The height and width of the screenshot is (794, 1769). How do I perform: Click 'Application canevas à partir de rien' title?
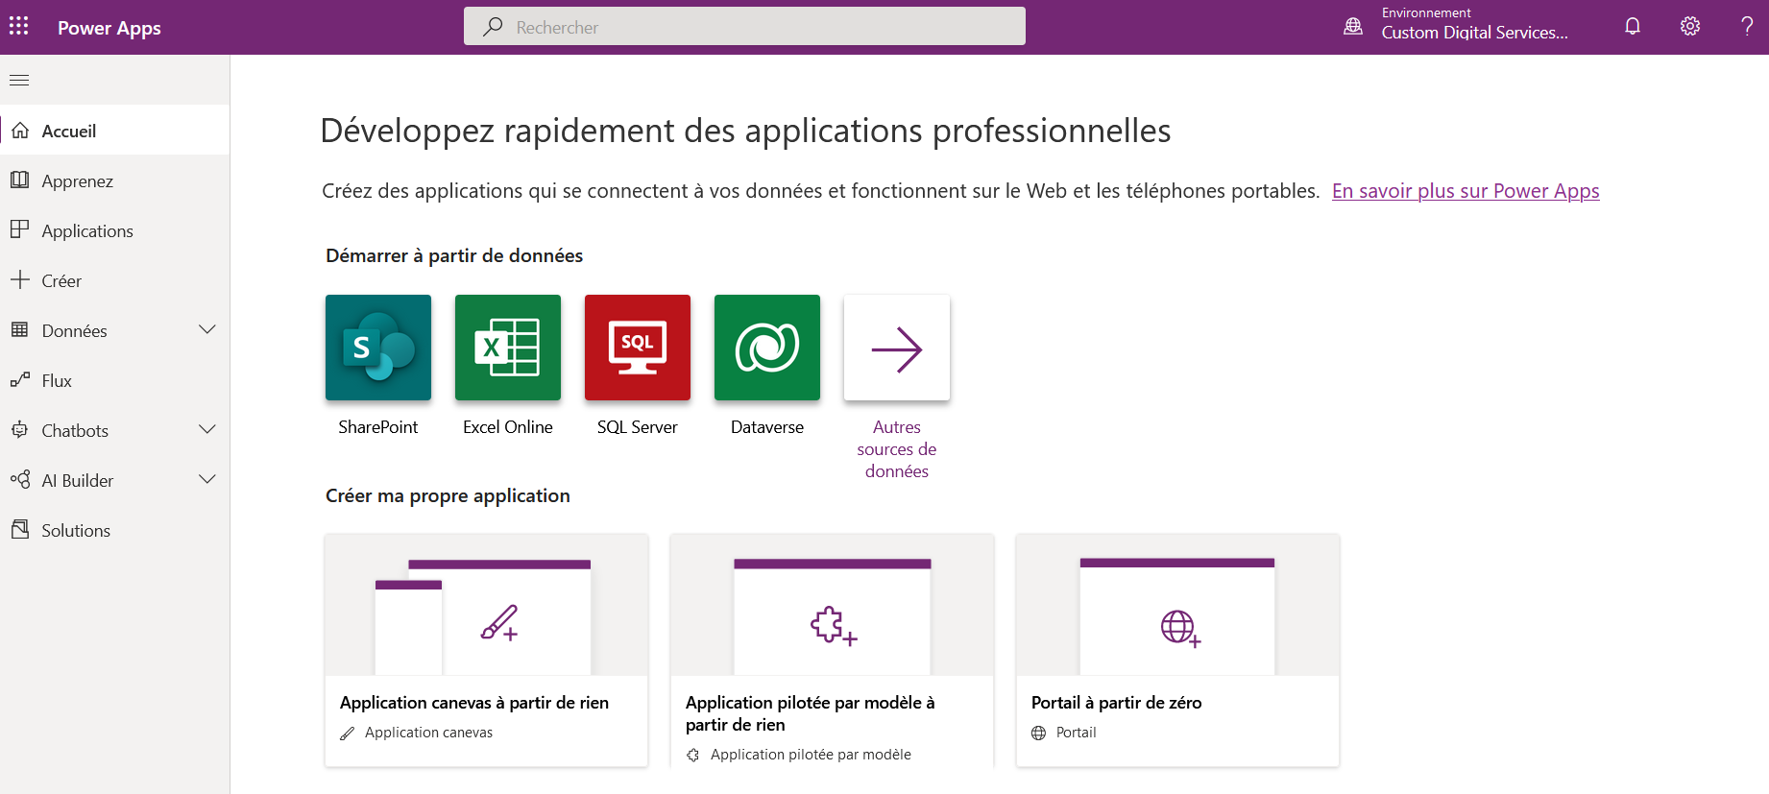pos(474,703)
